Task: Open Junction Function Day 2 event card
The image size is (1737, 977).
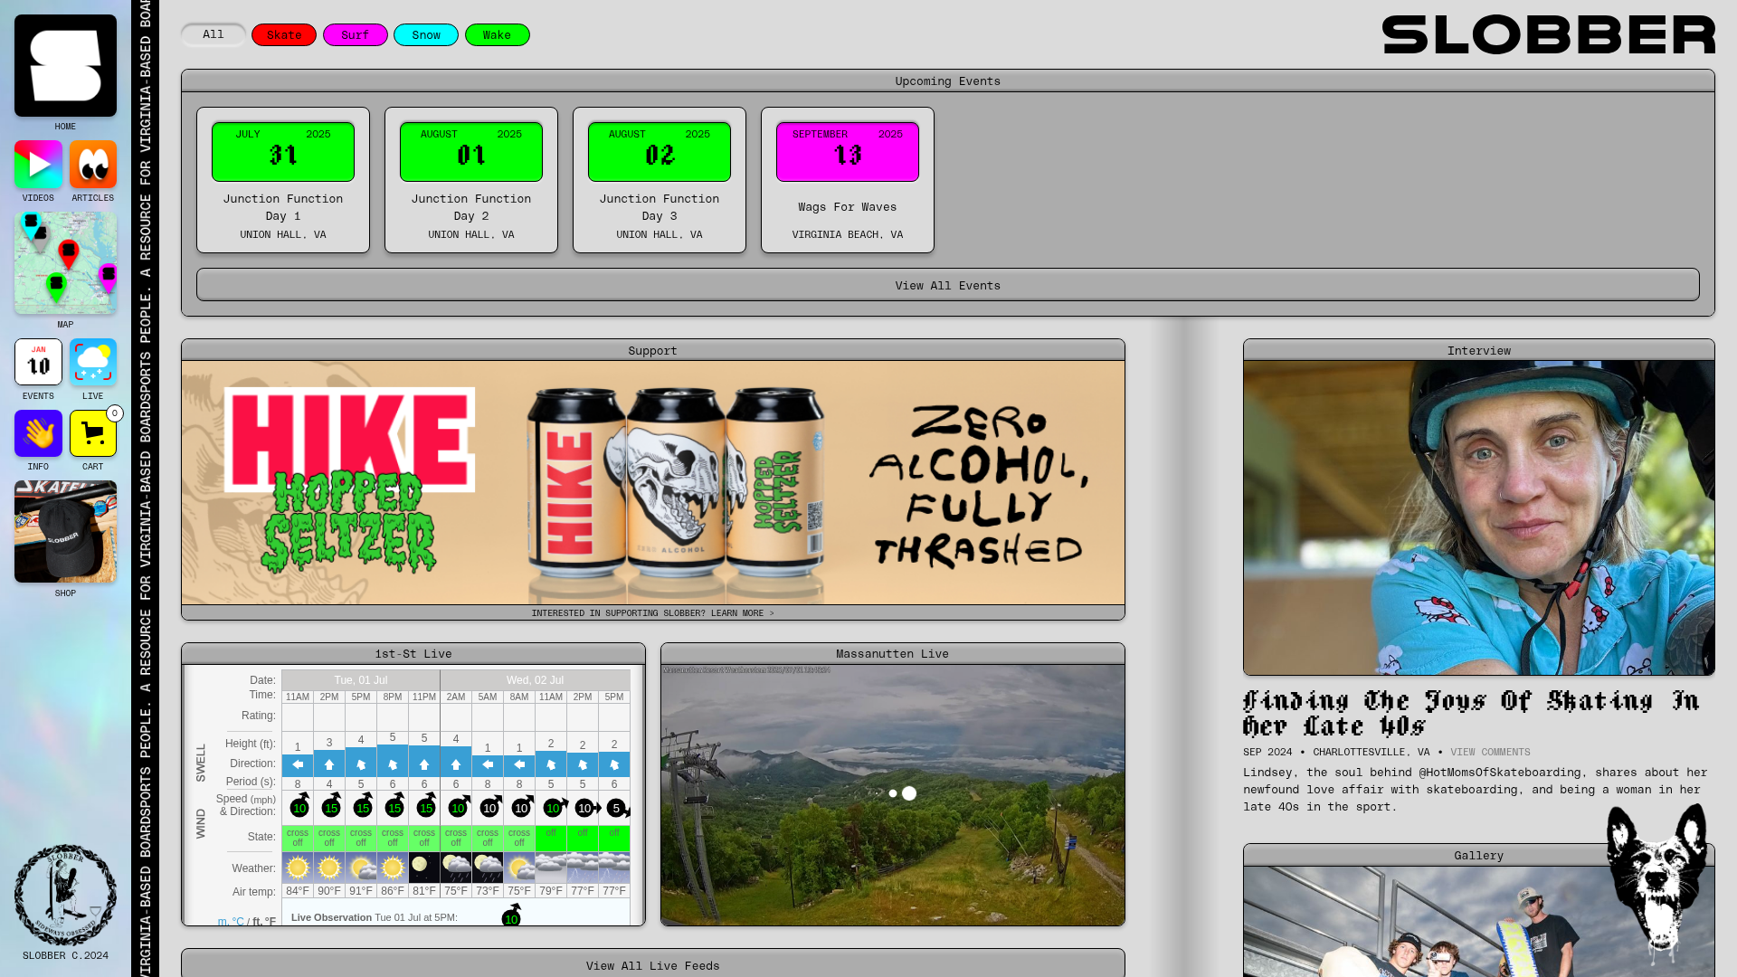Action: pyautogui.click(x=471, y=180)
